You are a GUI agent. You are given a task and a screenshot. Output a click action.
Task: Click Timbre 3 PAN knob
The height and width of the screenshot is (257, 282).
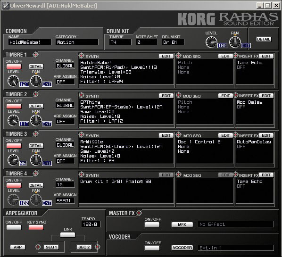pos(36,160)
